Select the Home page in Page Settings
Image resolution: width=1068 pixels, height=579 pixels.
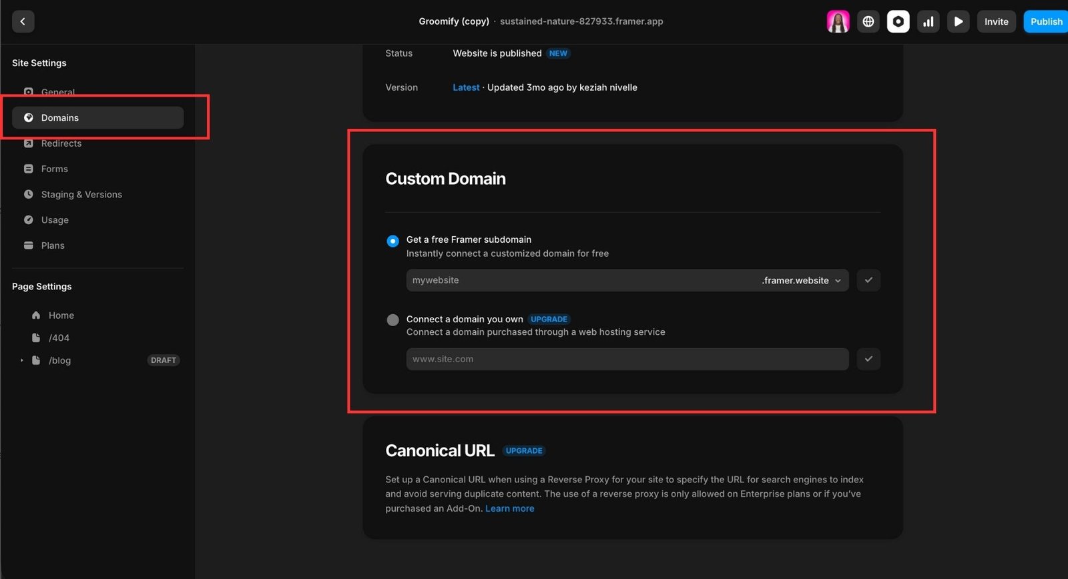tap(61, 316)
